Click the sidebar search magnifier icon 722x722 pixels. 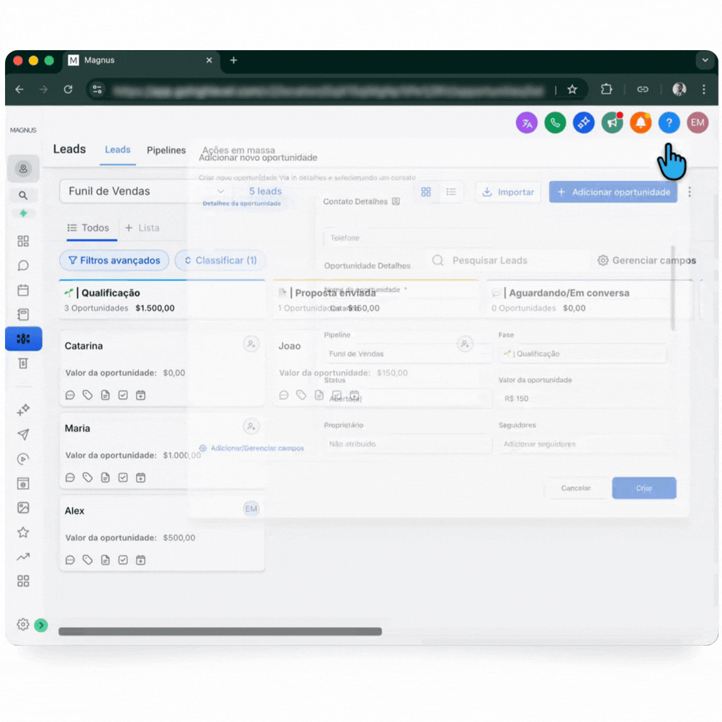coord(23,196)
